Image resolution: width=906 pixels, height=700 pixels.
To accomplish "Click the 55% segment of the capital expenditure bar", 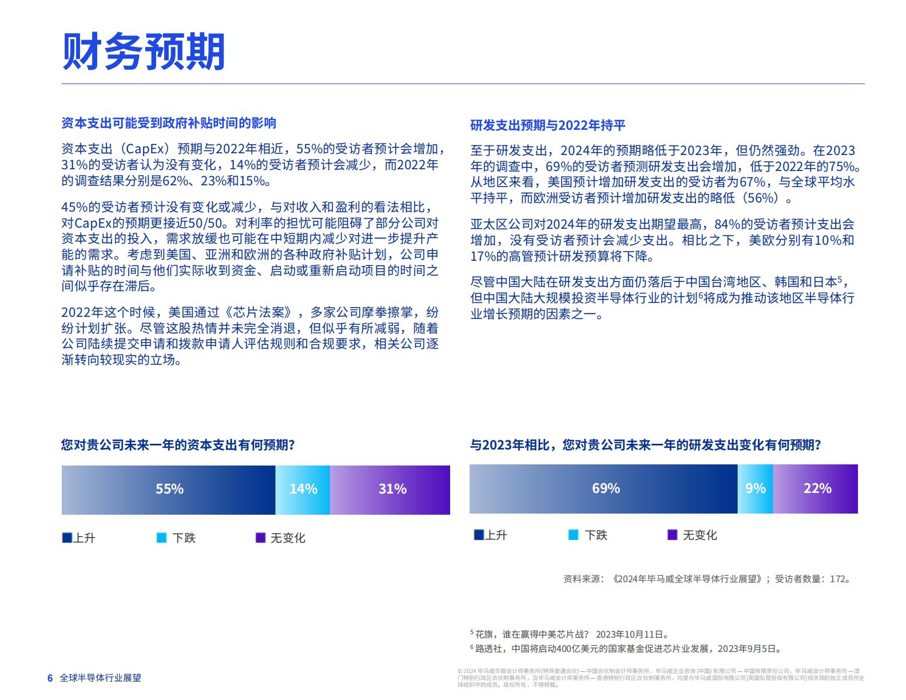I will click(169, 490).
